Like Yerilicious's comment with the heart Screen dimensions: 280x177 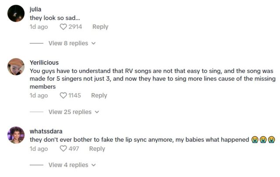[63, 96]
